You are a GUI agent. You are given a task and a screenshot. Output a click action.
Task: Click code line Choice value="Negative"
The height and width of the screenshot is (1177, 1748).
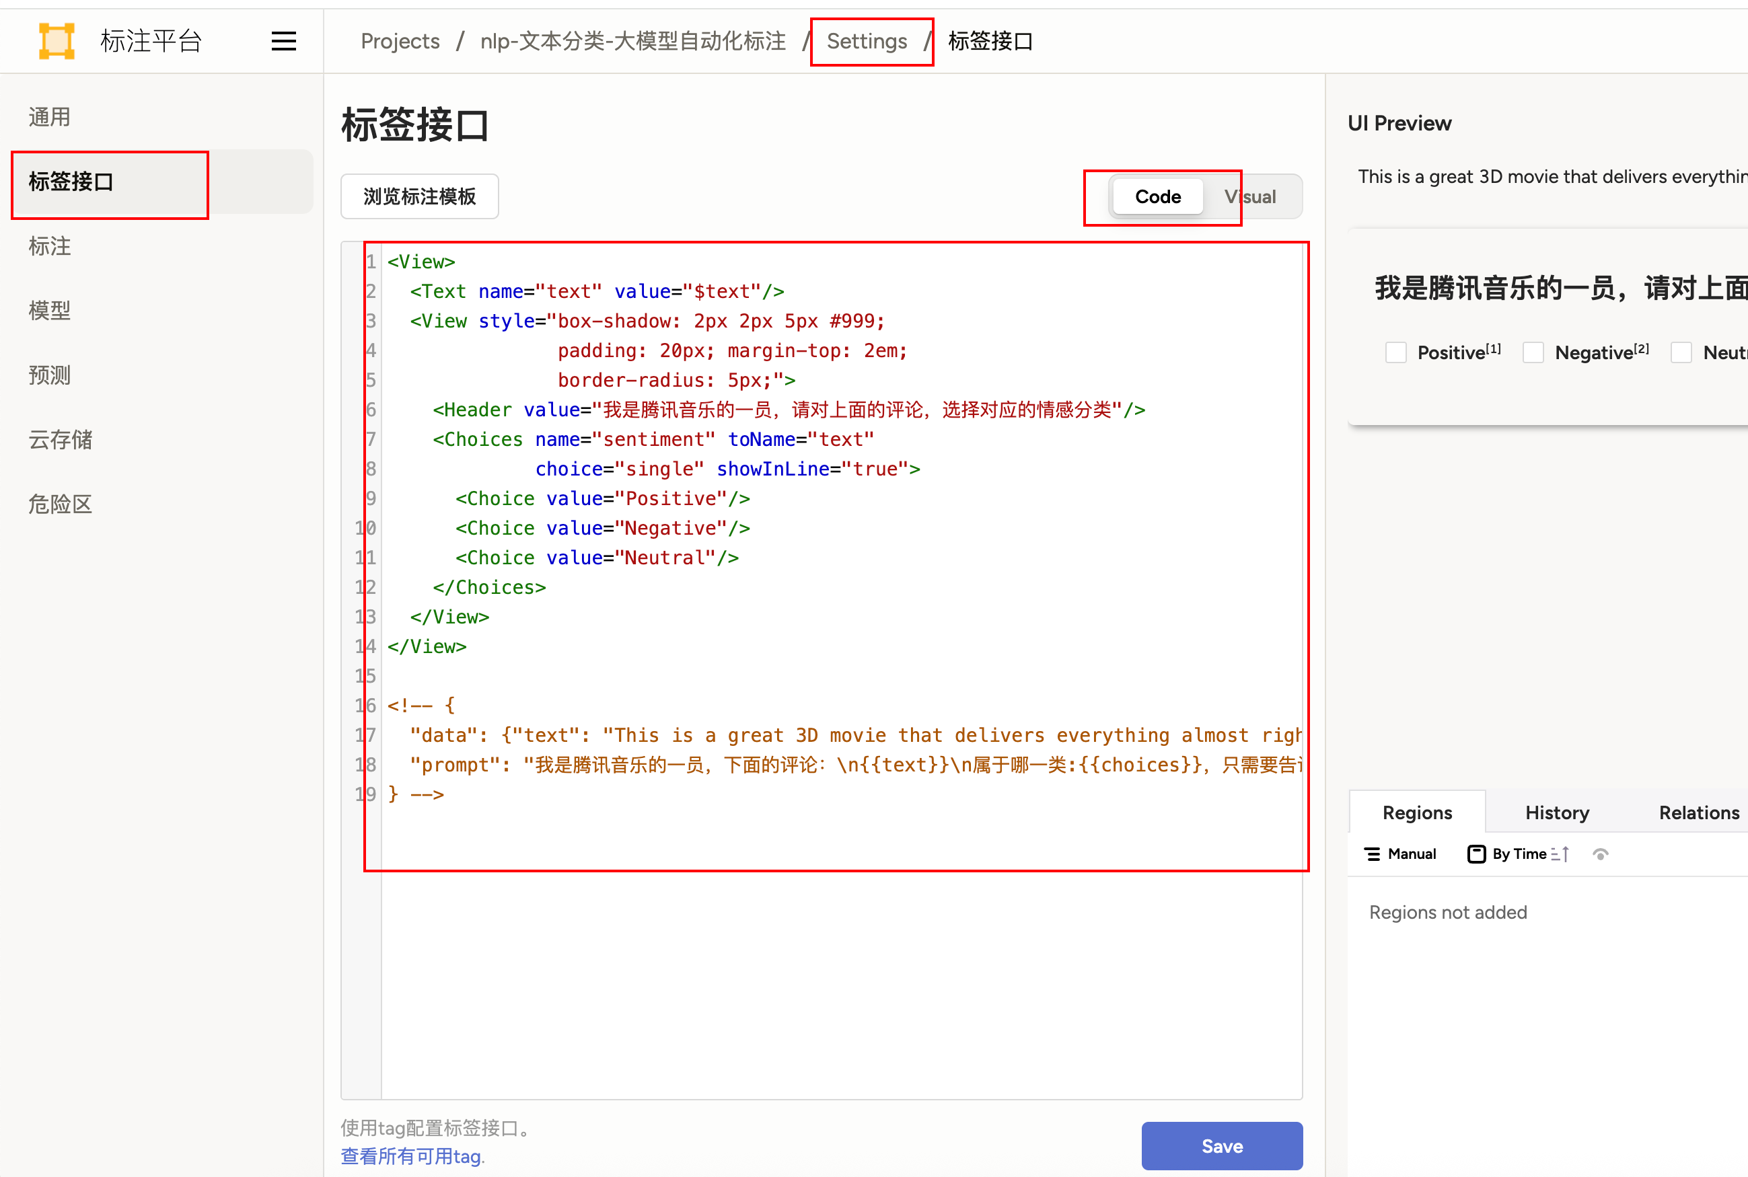(602, 529)
